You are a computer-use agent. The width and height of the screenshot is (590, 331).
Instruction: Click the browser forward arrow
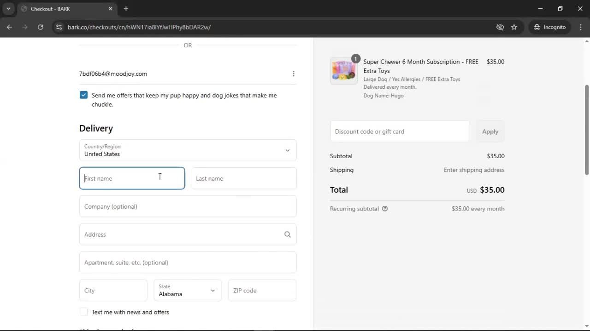tap(25, 27)
